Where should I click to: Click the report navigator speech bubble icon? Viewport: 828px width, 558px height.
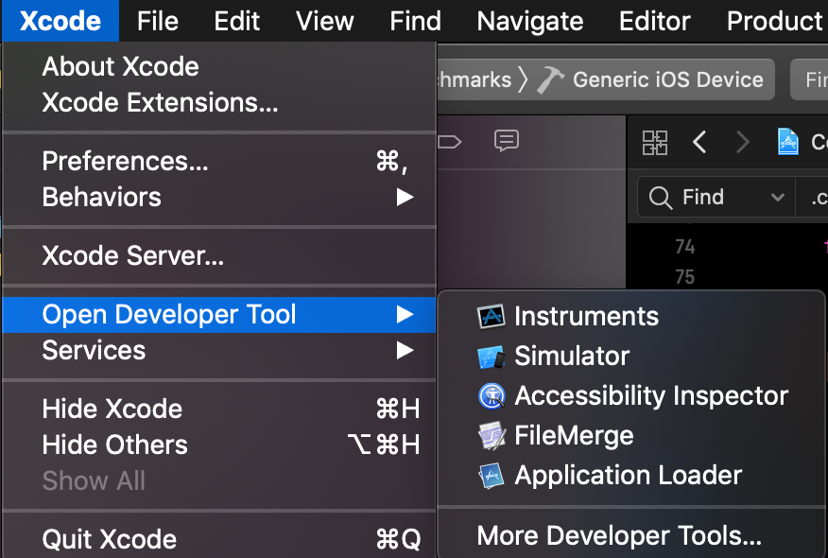pyautogui.click(x=507, y=141)
